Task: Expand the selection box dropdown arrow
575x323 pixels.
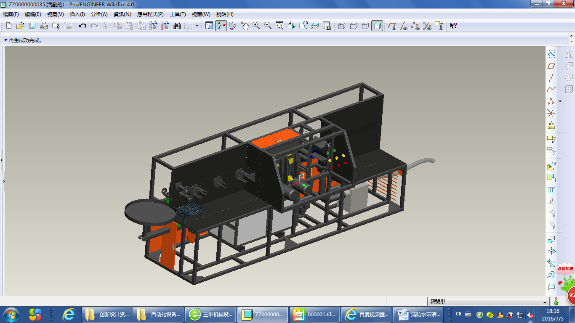Action: [197, 26]
